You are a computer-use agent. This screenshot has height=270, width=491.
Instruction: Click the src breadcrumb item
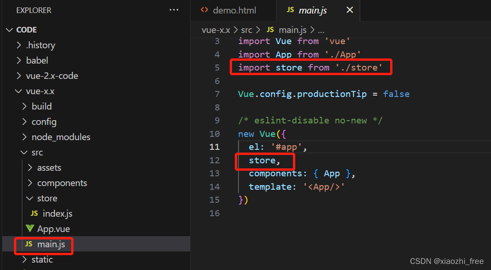click(246, 30)
